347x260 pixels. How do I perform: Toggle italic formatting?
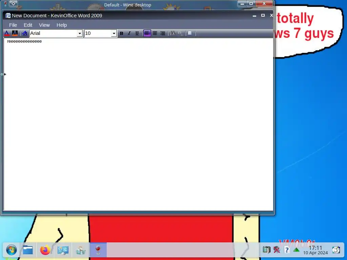[x=129, y=34]
